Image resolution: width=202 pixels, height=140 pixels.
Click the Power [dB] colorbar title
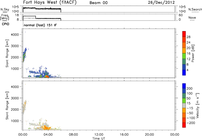[193, 53]
